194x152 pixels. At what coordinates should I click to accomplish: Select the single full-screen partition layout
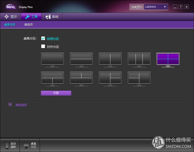pos(52,59)
